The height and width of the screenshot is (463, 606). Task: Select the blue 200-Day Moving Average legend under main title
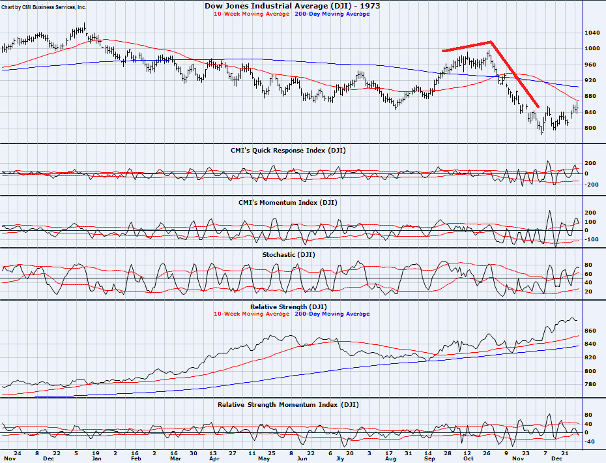pos(332,14)
